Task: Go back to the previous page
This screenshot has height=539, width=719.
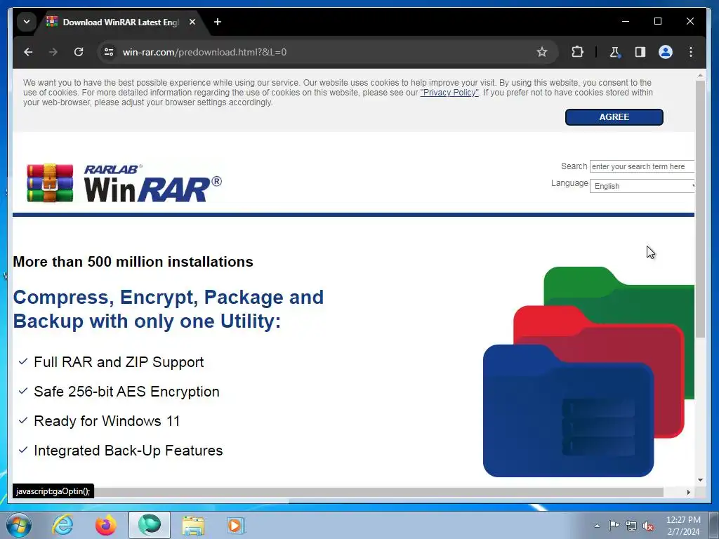Action: (28, 52)
